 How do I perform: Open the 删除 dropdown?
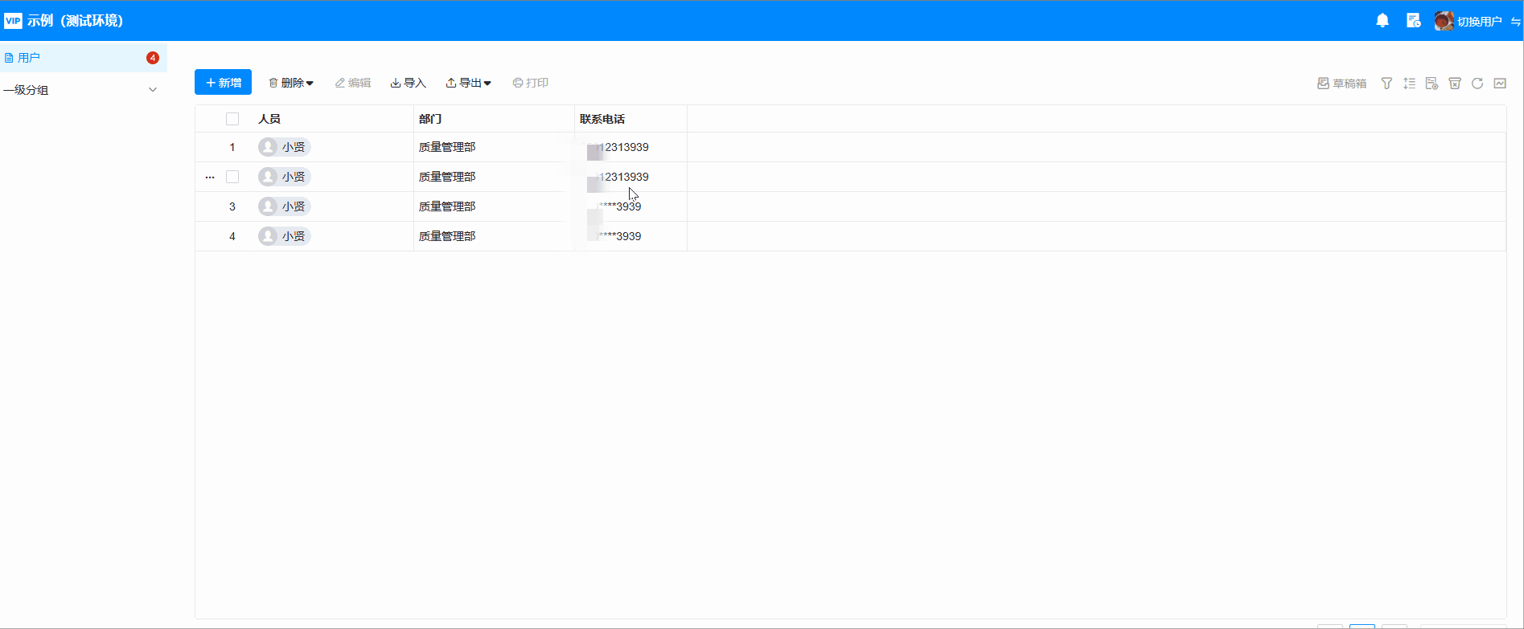[291, 83]
